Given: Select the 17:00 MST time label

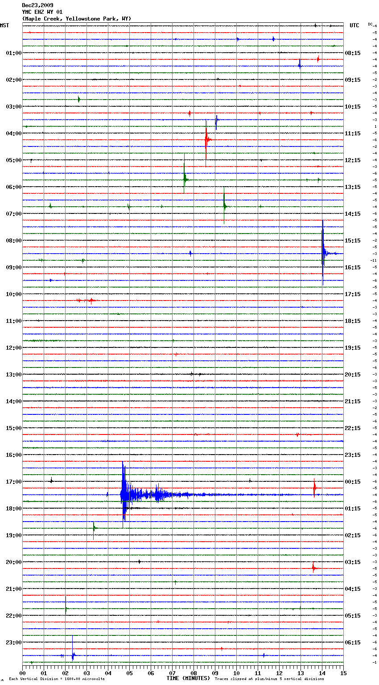Looking at the screenshot, I should tap(14, 482).
